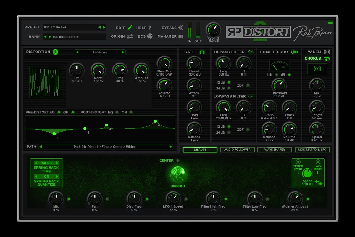Open the Foldover distortion type dropdown
Viewport: 355px width, 237px height.
[100, 52]
